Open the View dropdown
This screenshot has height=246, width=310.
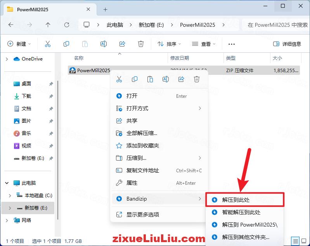click(x=204, y=44)
